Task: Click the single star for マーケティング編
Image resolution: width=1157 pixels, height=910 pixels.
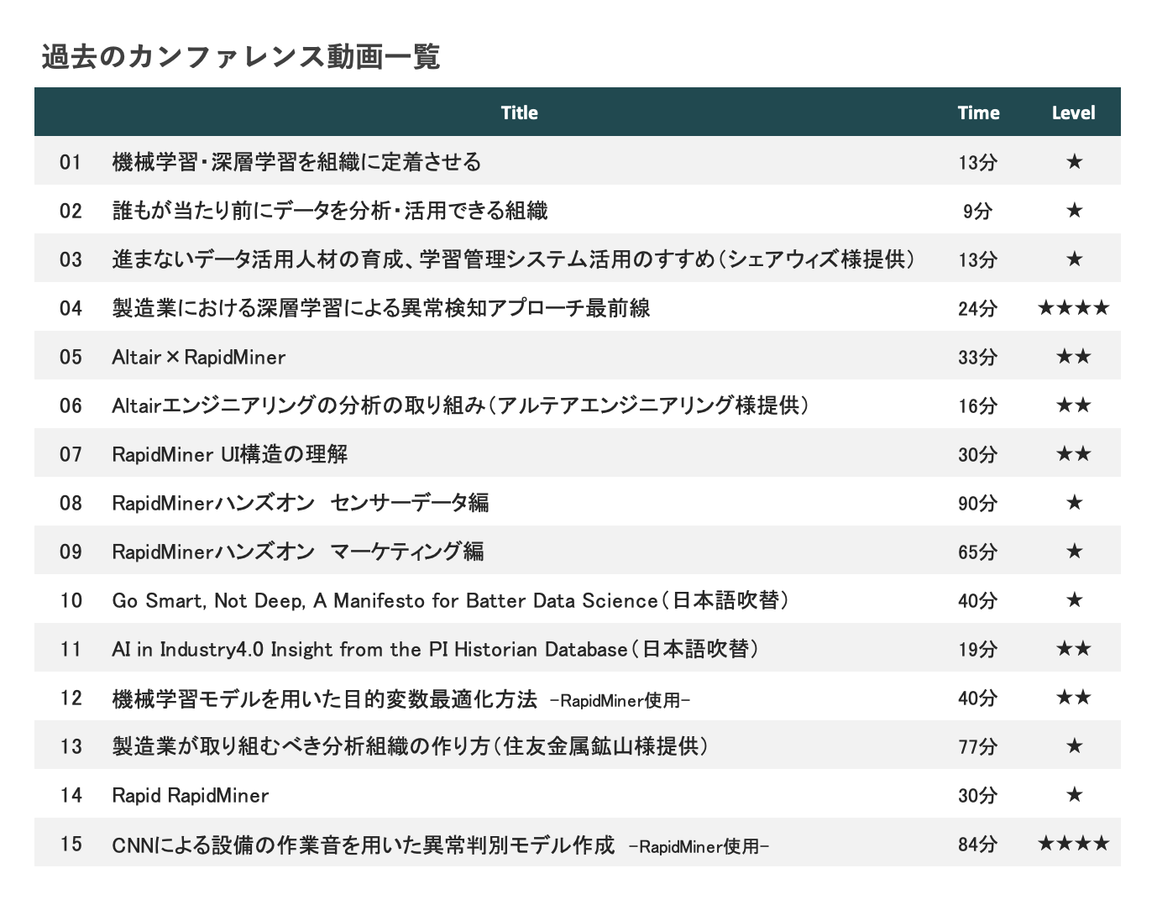Action: 1074,551
